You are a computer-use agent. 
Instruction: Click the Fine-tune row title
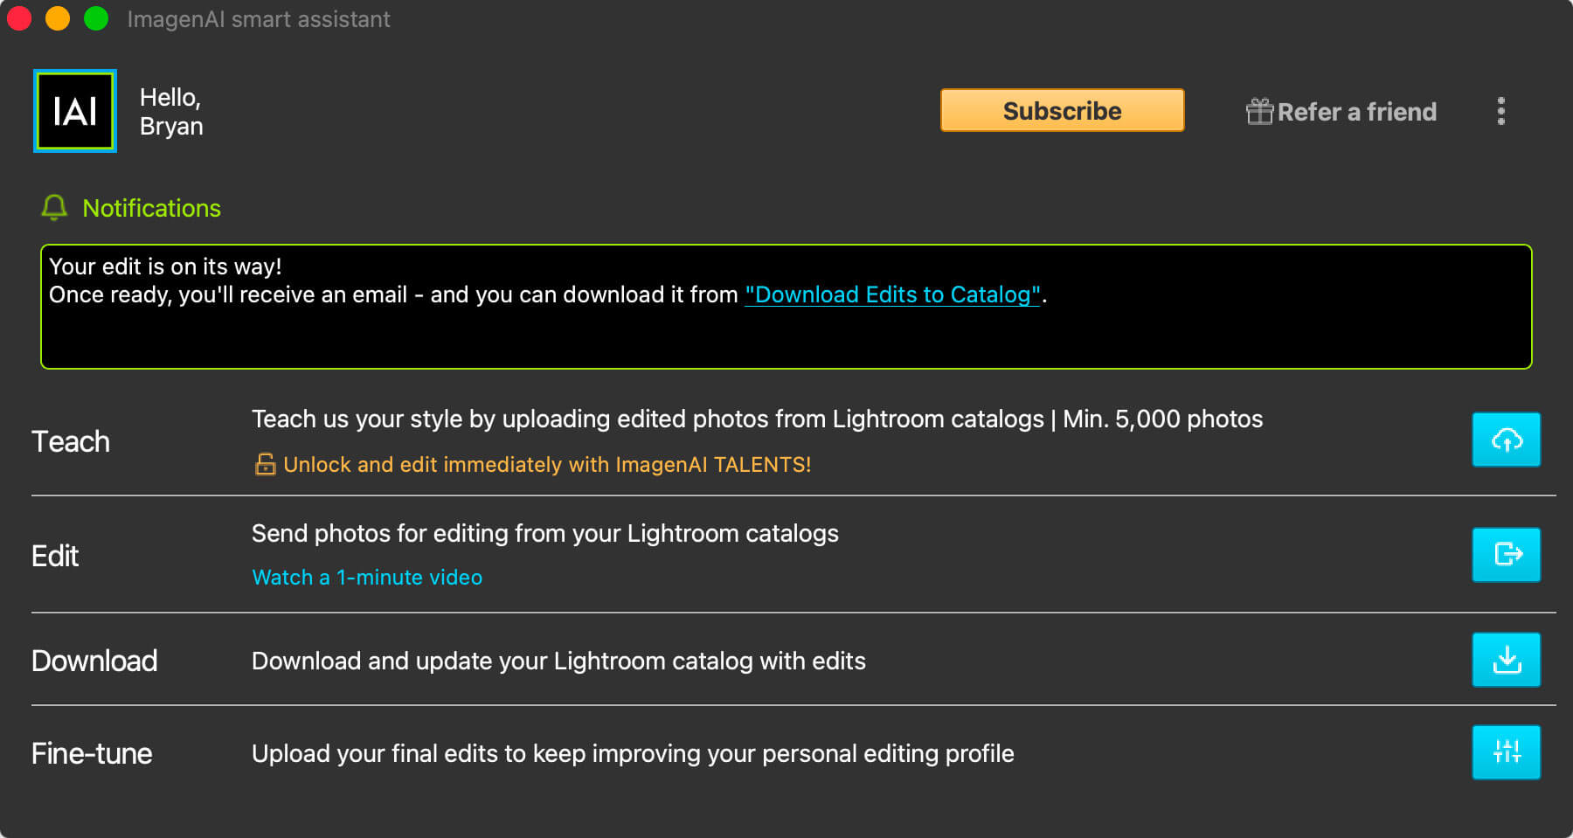click(92, 753)
